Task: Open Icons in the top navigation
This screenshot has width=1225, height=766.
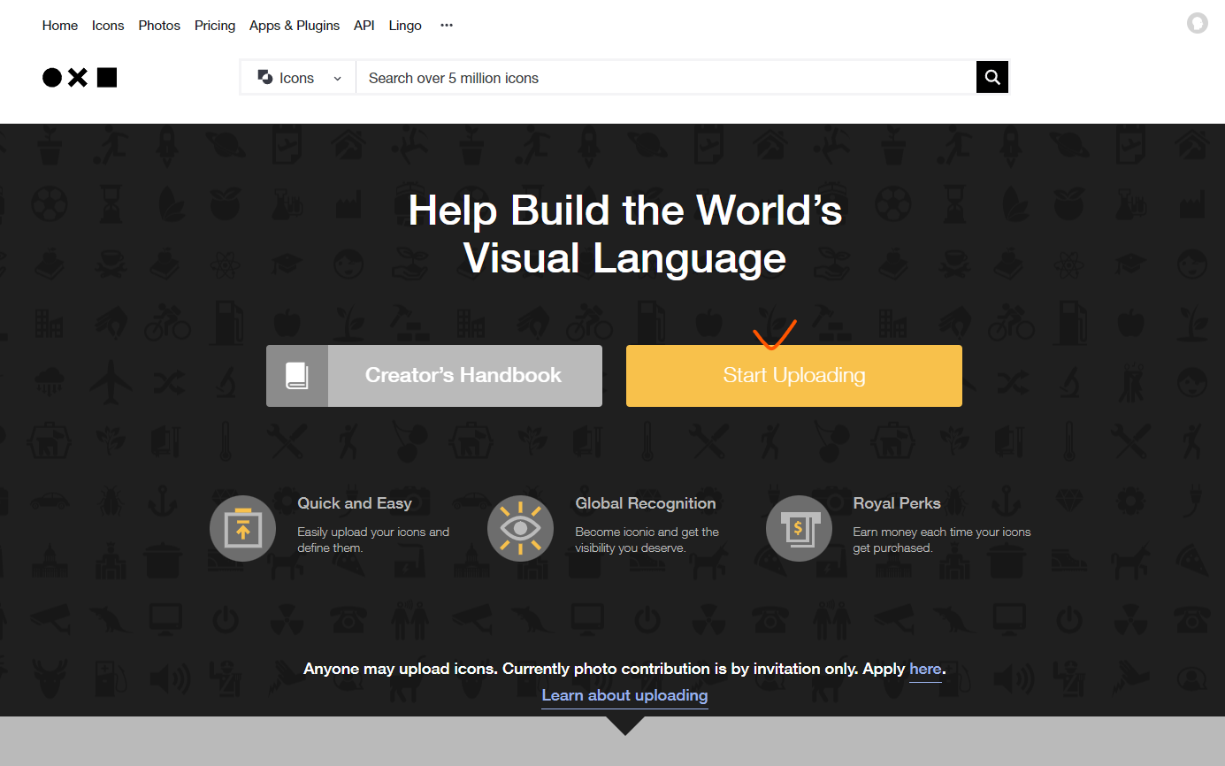Action: [108, 26]
